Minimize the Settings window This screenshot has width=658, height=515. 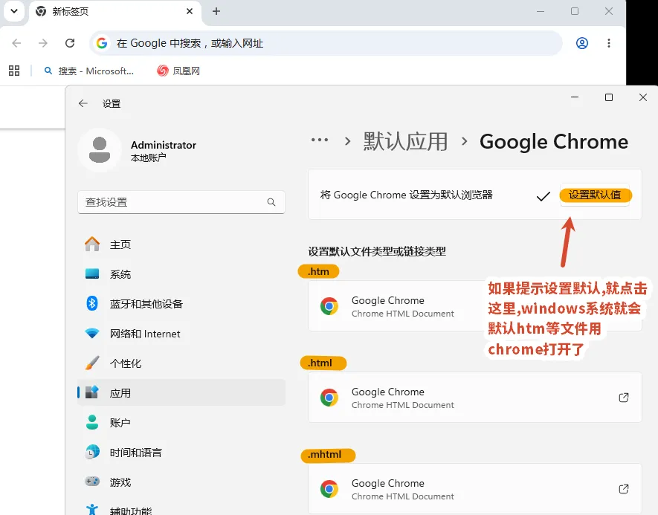tap(575, 97)
